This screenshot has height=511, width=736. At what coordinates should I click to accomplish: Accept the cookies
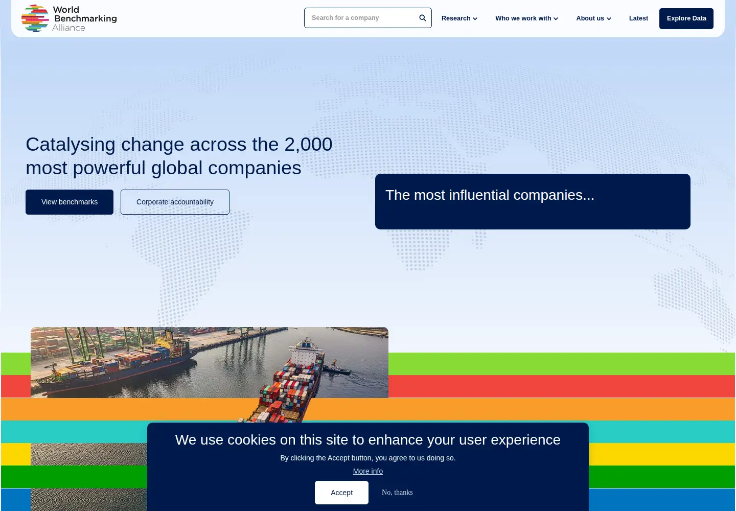341,493
